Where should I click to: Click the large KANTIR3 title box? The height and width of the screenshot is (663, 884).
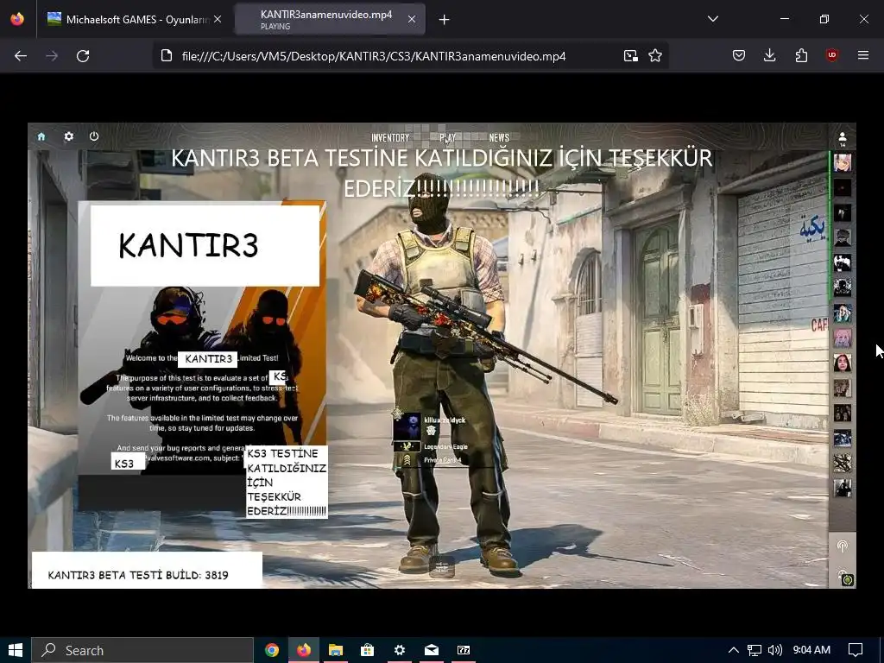point(205,246)
